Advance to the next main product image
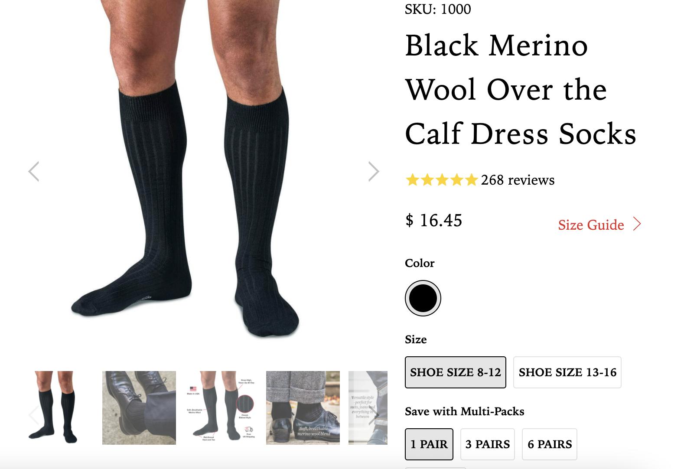This screenshot has height=469, width=684. pos(373,171)
